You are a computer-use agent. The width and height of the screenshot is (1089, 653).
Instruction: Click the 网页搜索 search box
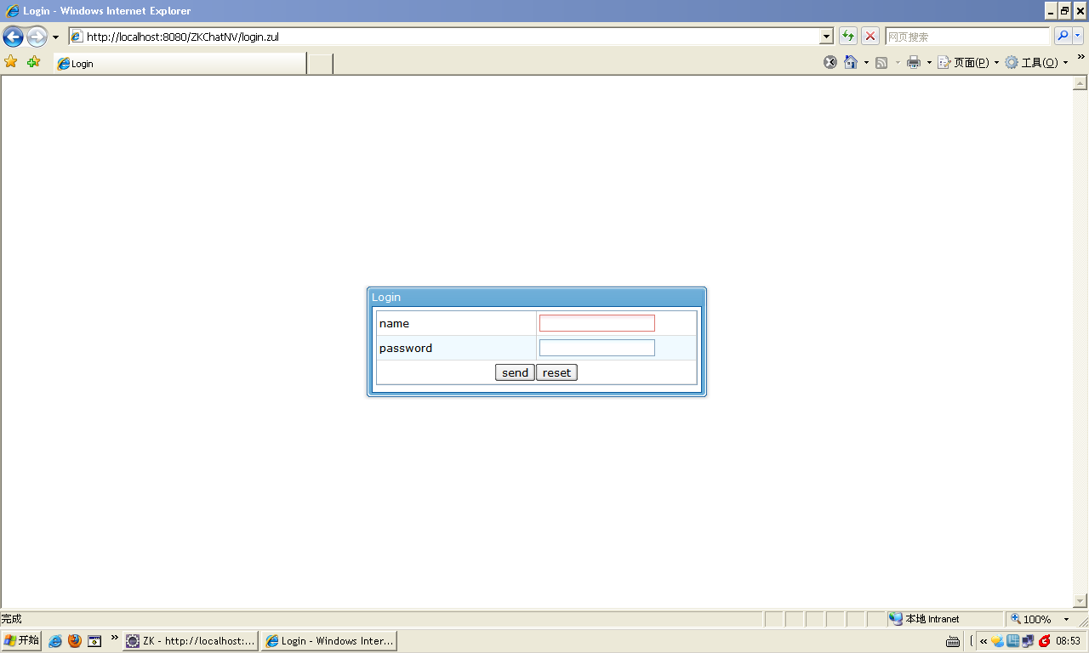pyautogui.click(x=967, y=37)
